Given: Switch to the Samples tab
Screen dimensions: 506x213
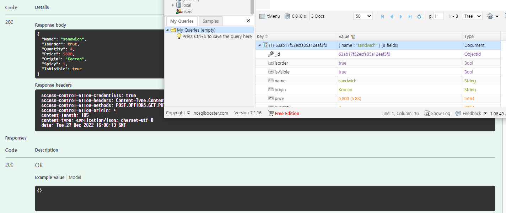Looking at the screenshot, I should [211, 21].
